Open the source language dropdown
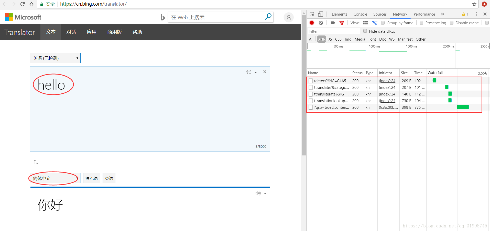Screen dimensions: 490x231 coord(55,58)
